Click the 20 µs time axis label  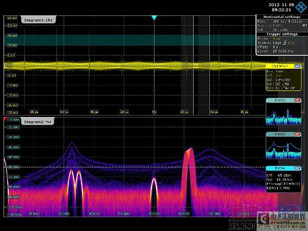(x=184, y=112)
